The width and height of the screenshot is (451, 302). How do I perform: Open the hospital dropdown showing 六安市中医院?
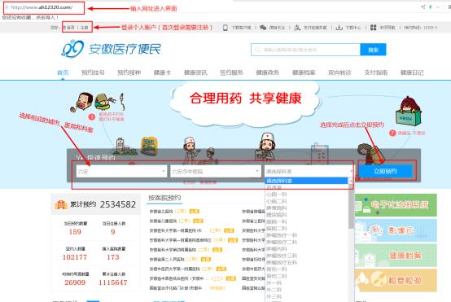tap(215, 172)
